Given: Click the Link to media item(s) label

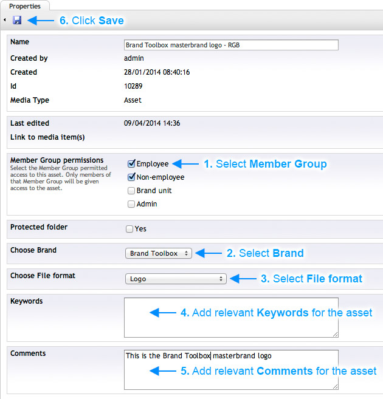Looking at the screenshot, I should click(x=47, y=137).
